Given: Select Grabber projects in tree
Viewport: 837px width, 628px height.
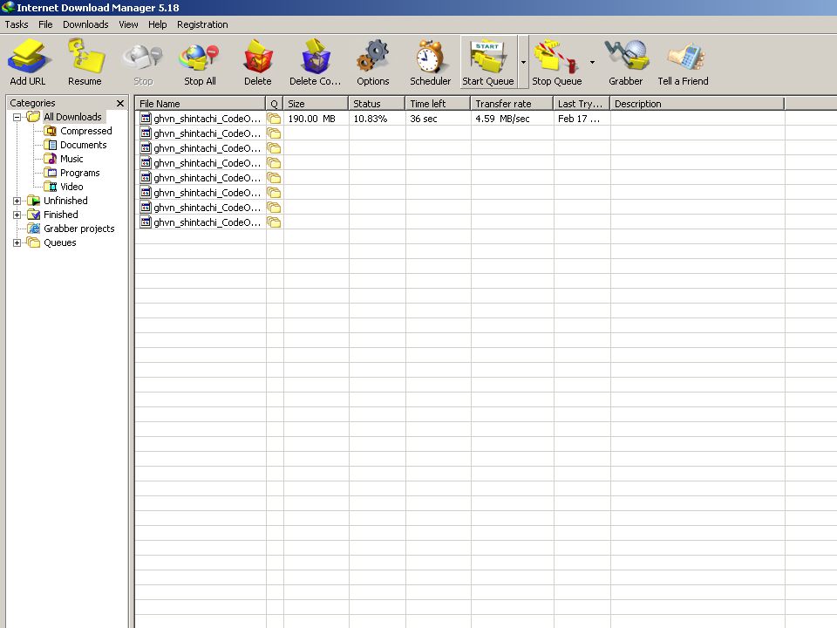Looking at the screenshot, I should point(79,229).
